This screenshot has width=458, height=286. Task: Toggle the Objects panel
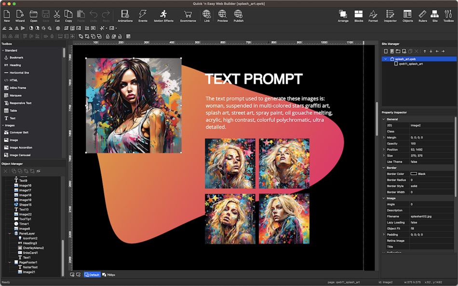coord(407,16)
